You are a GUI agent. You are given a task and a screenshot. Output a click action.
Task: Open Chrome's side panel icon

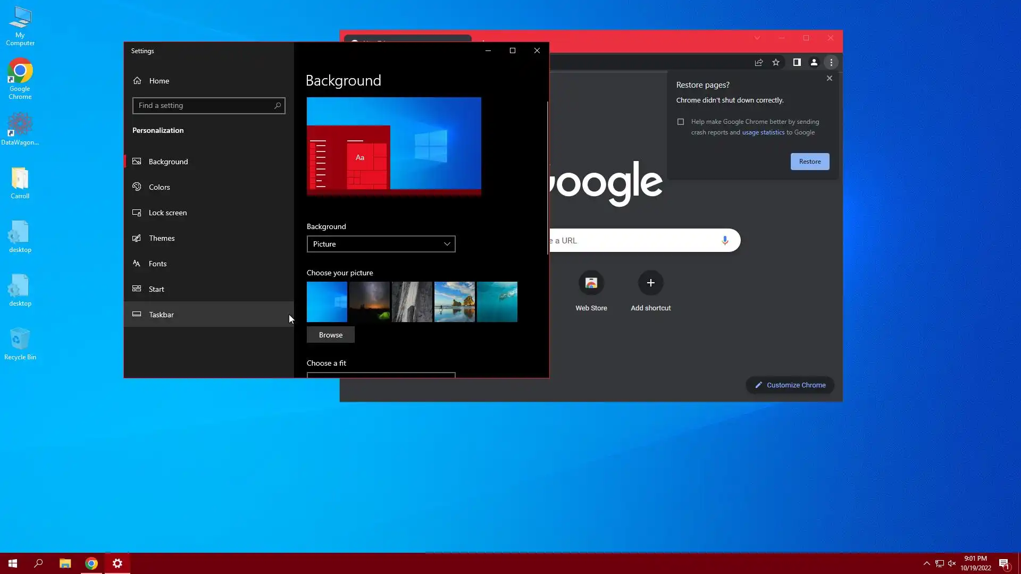pyautogui.click(x=797, y=63)
